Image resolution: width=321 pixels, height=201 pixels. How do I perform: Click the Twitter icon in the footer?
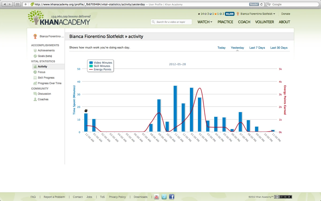click(164, 196)
